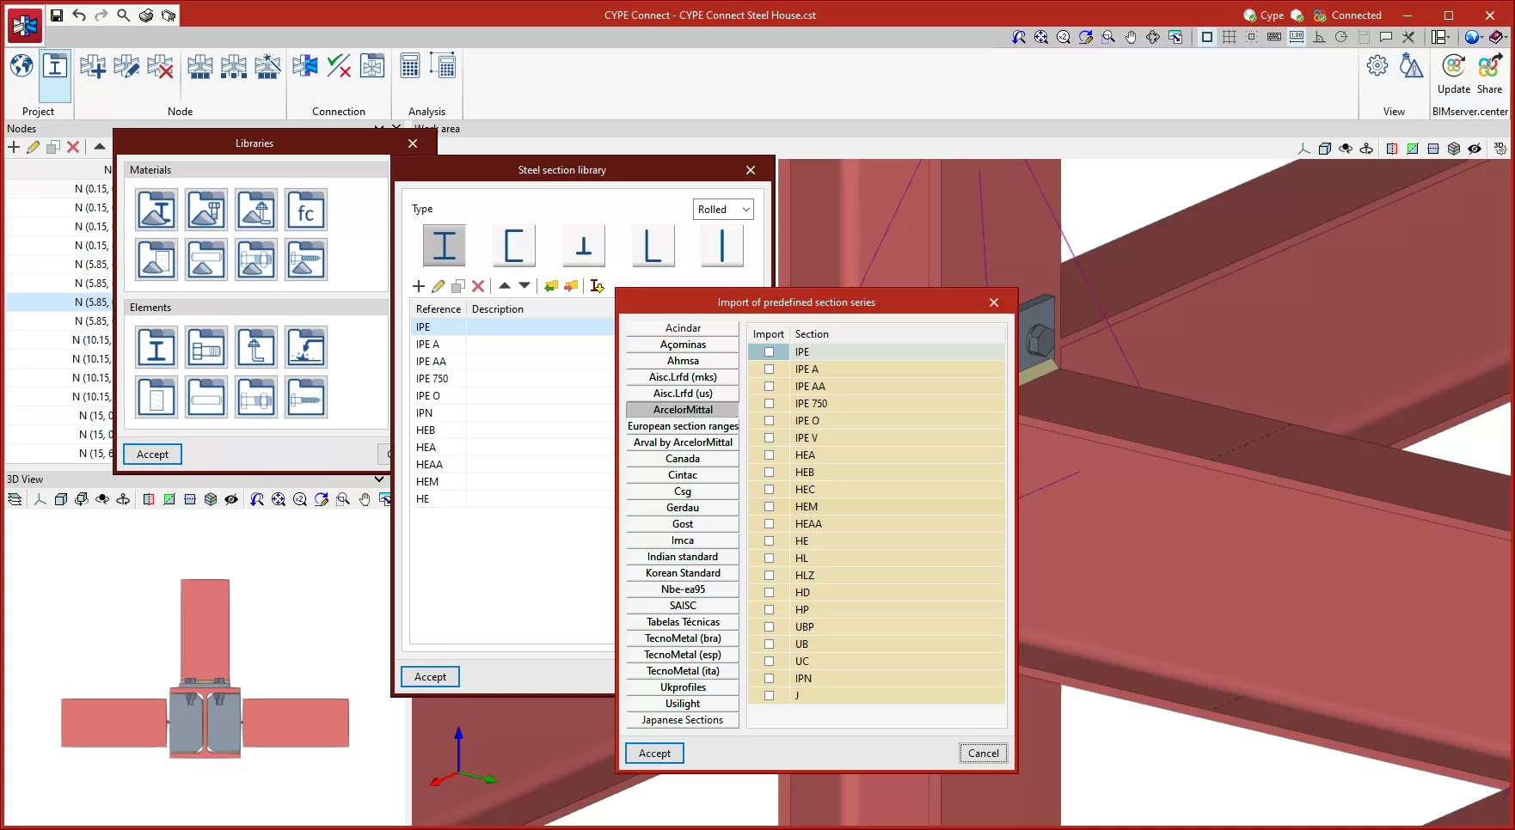The height and width of the screenshot is (830, 1515).
Task: Open the Rolled type dropdown
Action: coord(723,210)
